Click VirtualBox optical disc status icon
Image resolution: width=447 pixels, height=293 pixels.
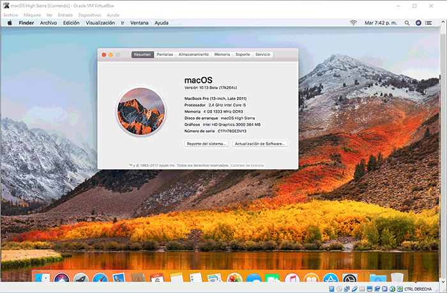point(339,289)
